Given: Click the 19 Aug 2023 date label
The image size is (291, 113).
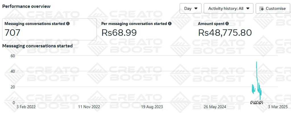Looking at the screenshot, I should pos(152,107).
